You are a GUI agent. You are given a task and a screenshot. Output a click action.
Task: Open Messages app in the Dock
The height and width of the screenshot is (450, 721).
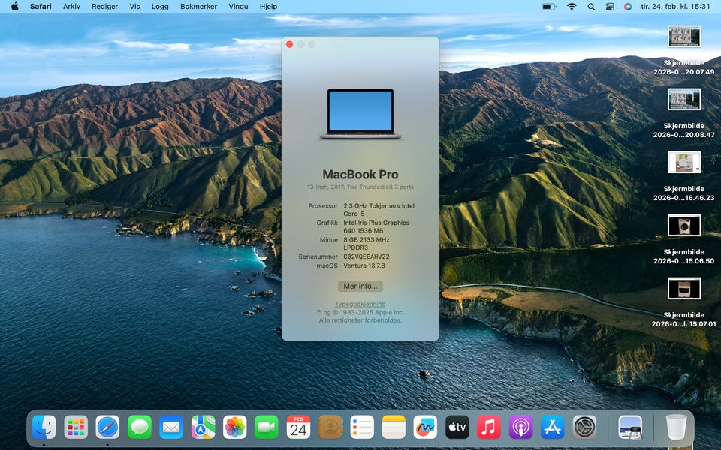tap(140, 427)
